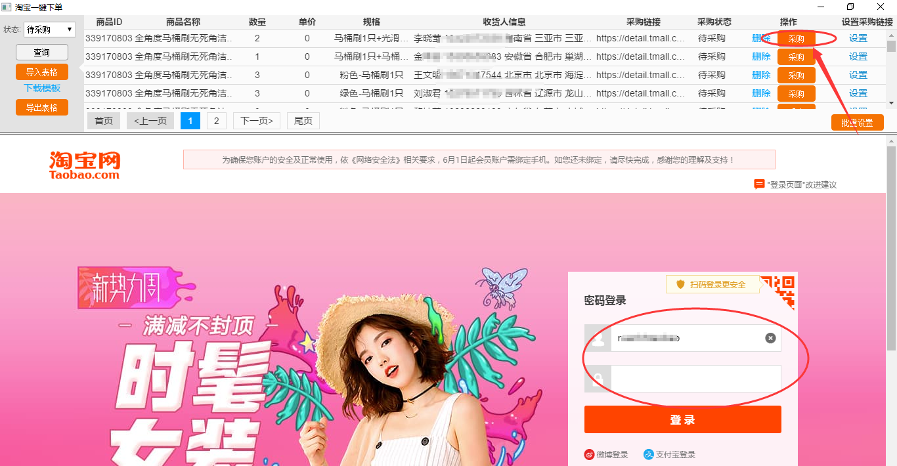897x466 pixels.
Task: Close the 淘宝一键下单 window
Action: pyautogui.click(x=881, y=7)
